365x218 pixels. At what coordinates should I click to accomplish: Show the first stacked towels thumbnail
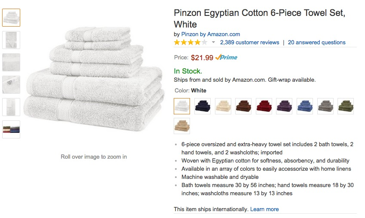point(11,18)
